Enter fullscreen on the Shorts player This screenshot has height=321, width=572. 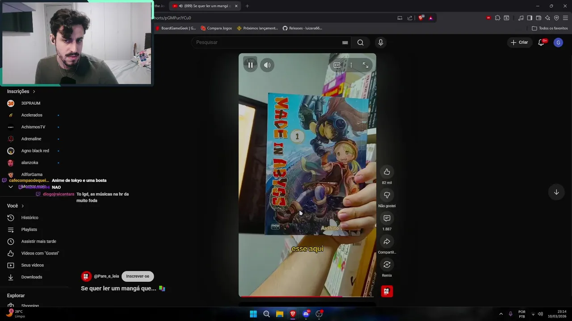pos(366,65)
